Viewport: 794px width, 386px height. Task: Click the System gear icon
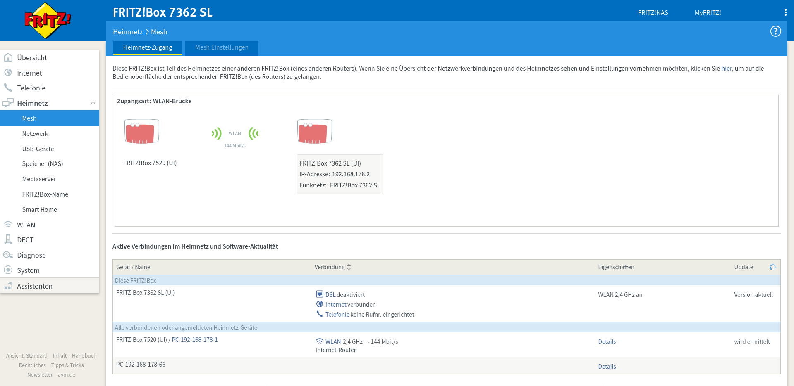[8, 270]
